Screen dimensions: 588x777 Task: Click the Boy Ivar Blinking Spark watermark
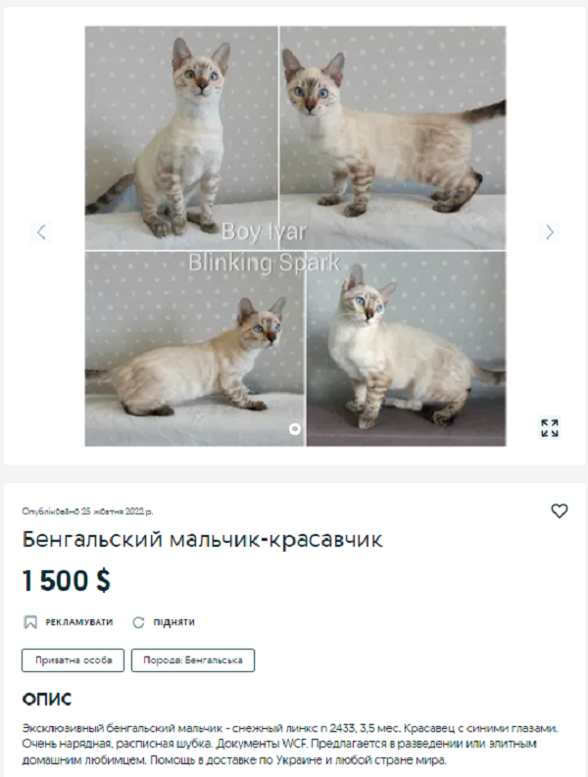tap(265, 247)
